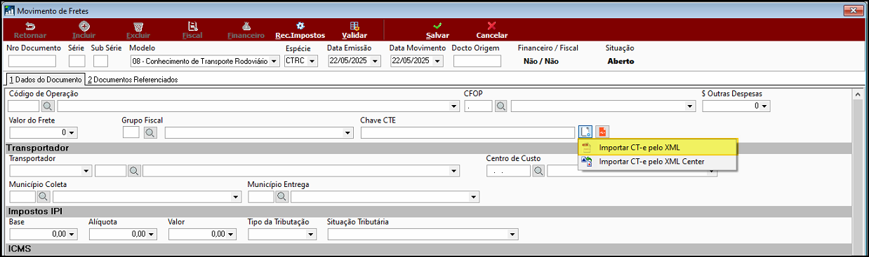The height and width of the screenshot is (257, 869).
Task: Click the Código de Operação code field
Action: coord(23,106)
